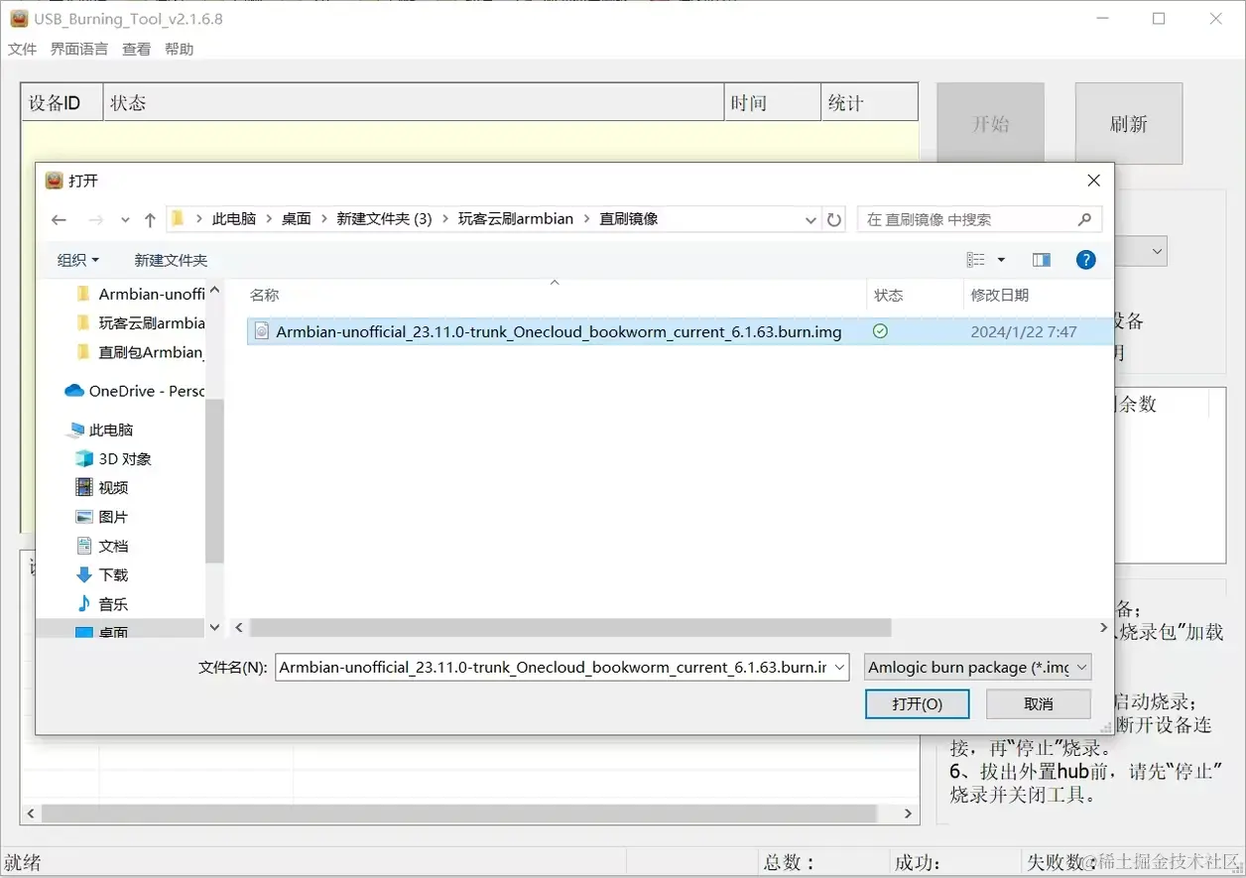Go up one folder level
The image size is (1246, 878).
[x=150, y=219]
